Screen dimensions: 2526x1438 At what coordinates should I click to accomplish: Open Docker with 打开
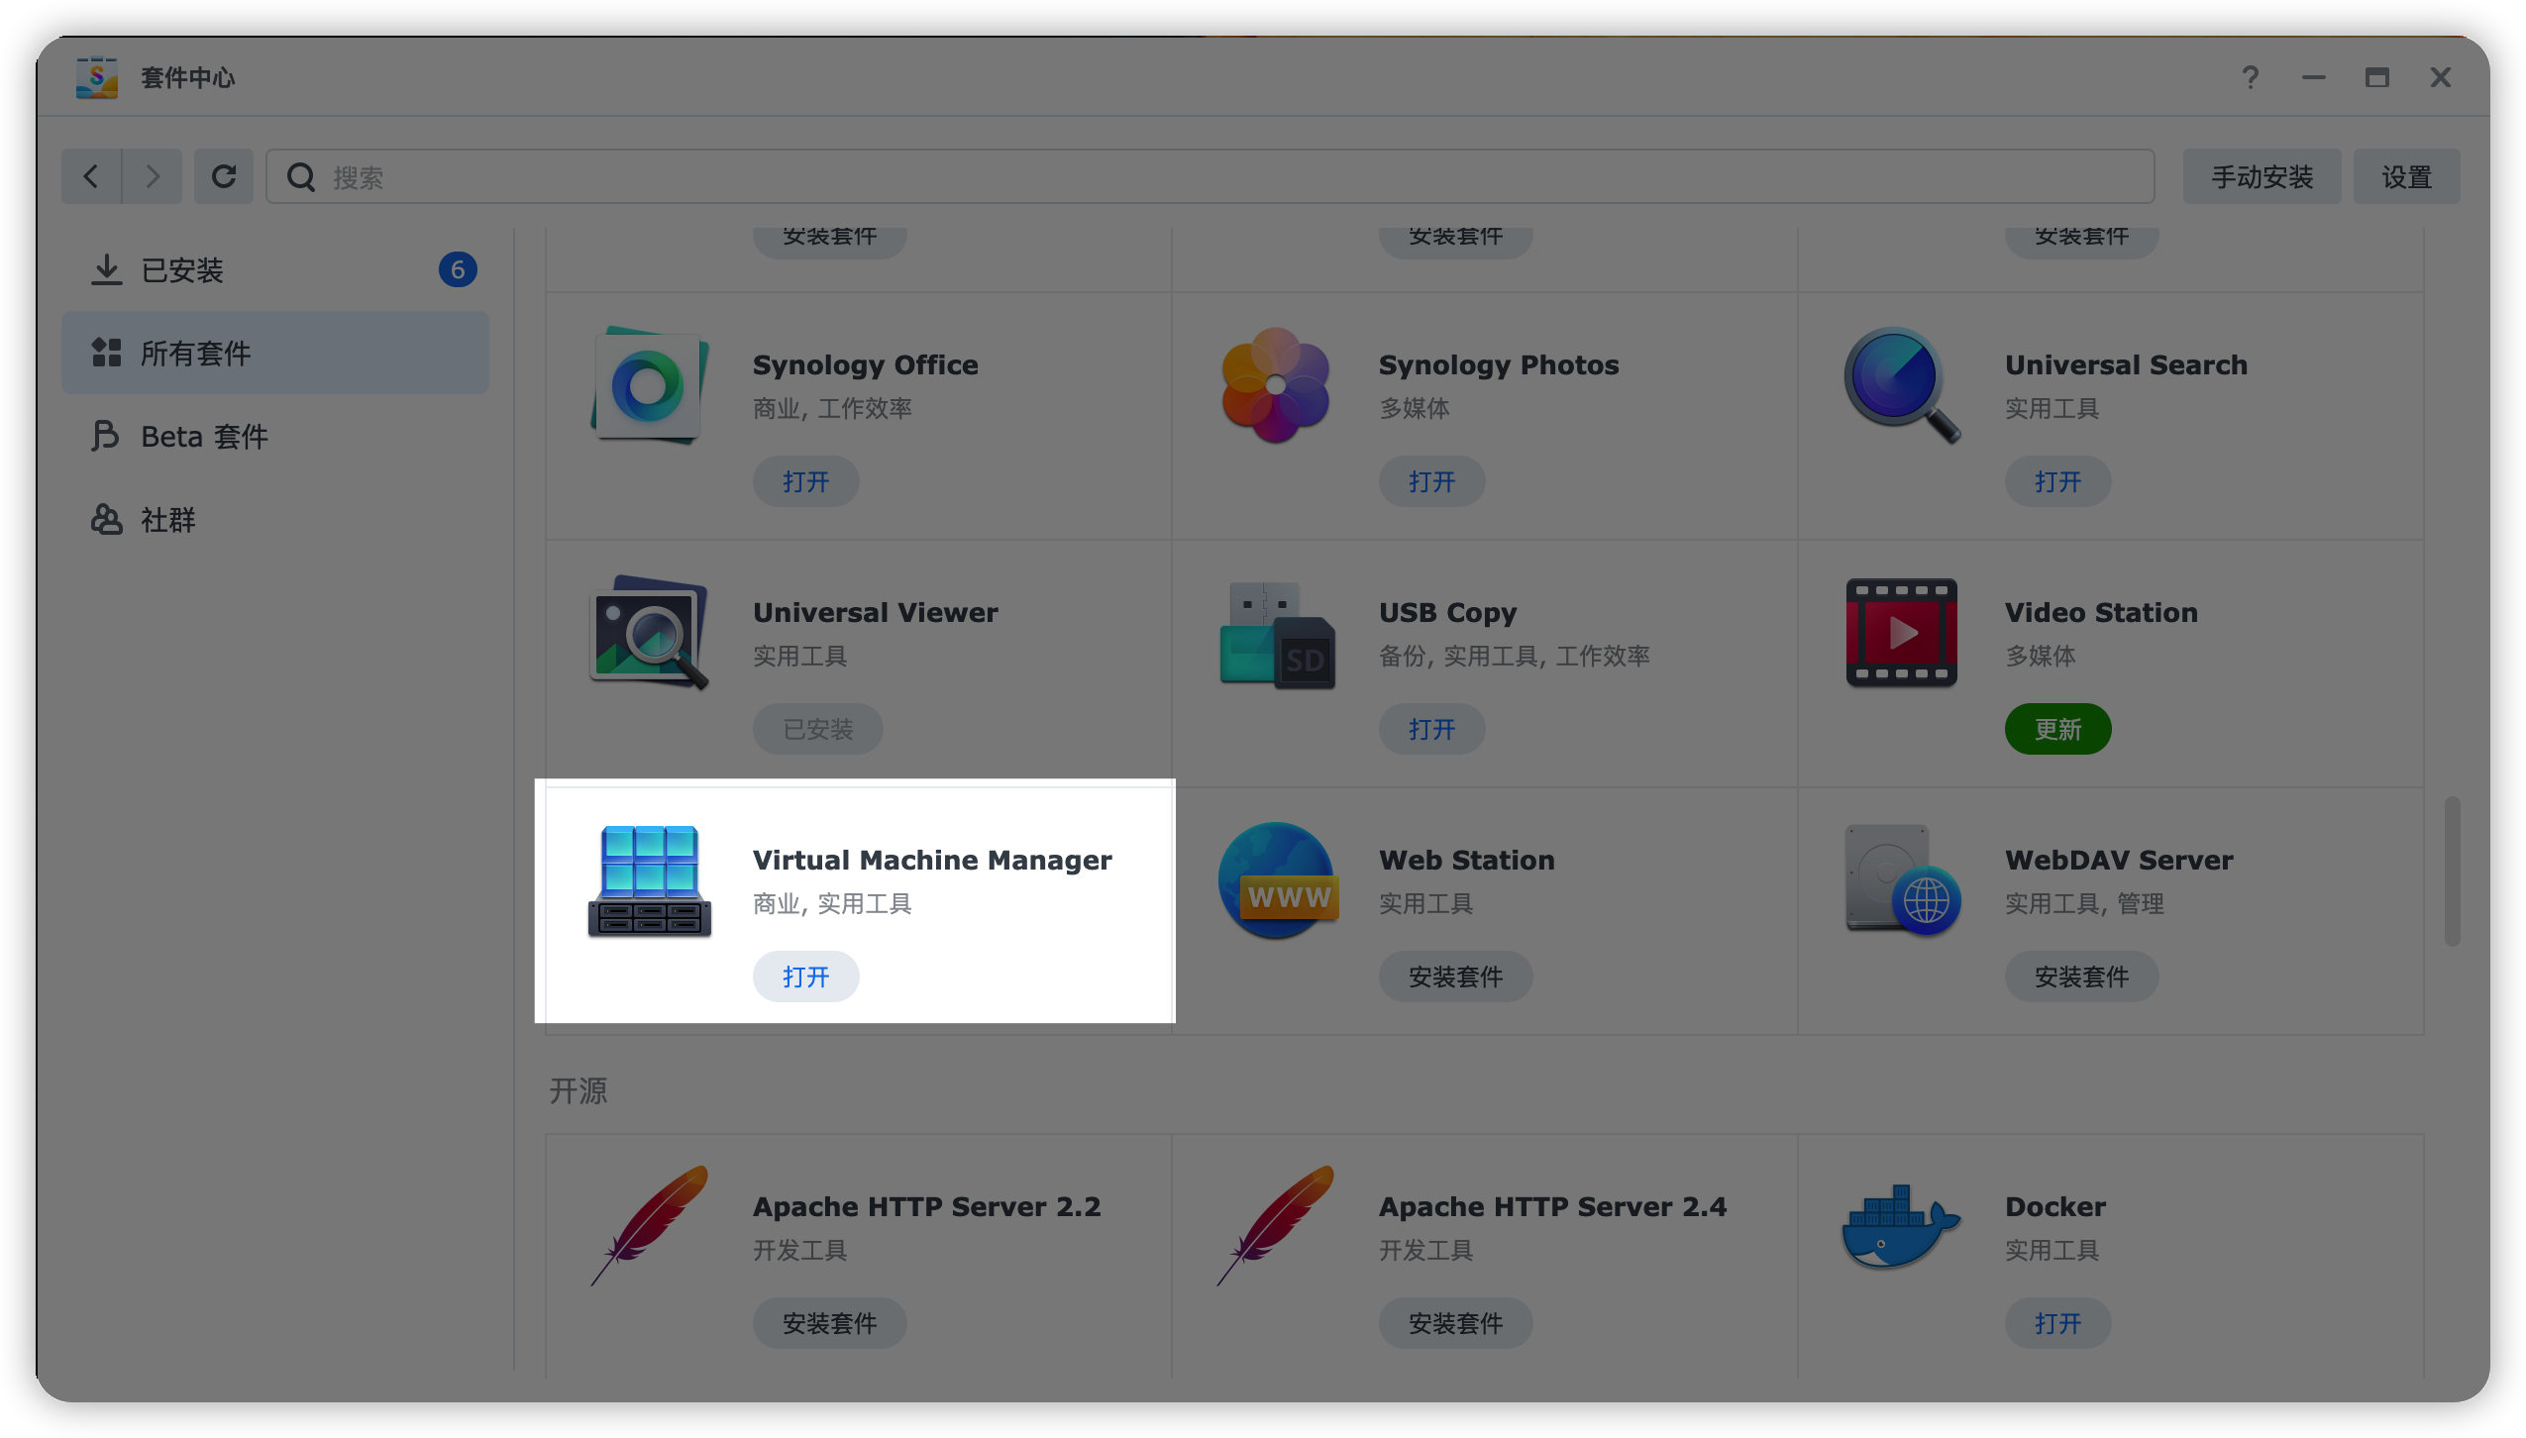click(2058, 1323)
